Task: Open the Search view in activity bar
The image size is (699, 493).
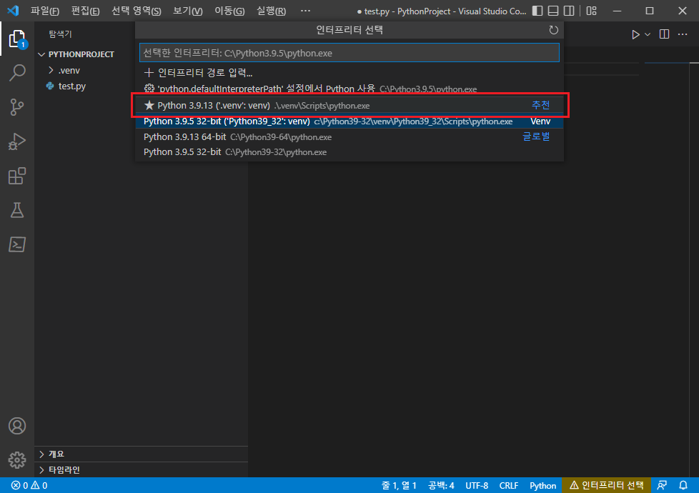Action: (17, 73)
